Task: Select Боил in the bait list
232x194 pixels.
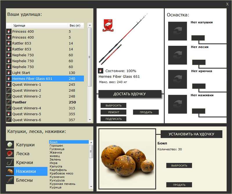Action: tap(69, 142)
